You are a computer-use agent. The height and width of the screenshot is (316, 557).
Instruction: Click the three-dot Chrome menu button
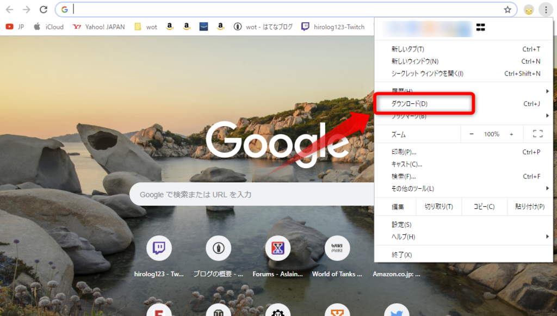(x=546, y=10)
